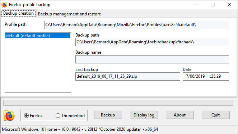Image resolution: width=238 pixels, height=134 pixels.
Task: Click the Last backup label
Action: [x=87, y=70]
